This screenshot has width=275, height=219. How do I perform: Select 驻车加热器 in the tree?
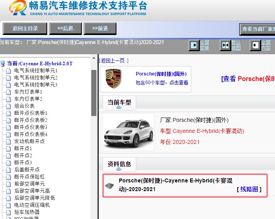coord(27,212)
